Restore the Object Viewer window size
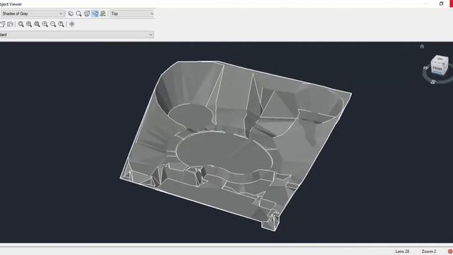Viewport: 453px width, 255px height. click(x=441, y=4)
